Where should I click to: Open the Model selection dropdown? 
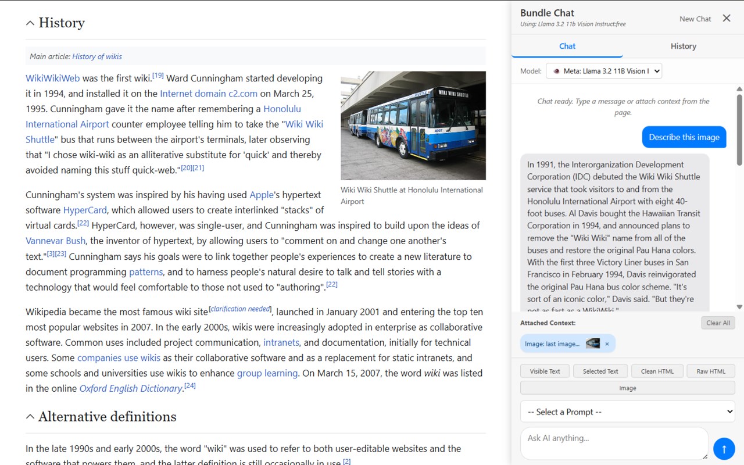pyautogui.click(x=604, y=71)
